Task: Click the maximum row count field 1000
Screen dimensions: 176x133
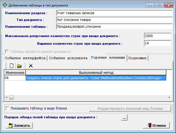Action: pos(157,36)
